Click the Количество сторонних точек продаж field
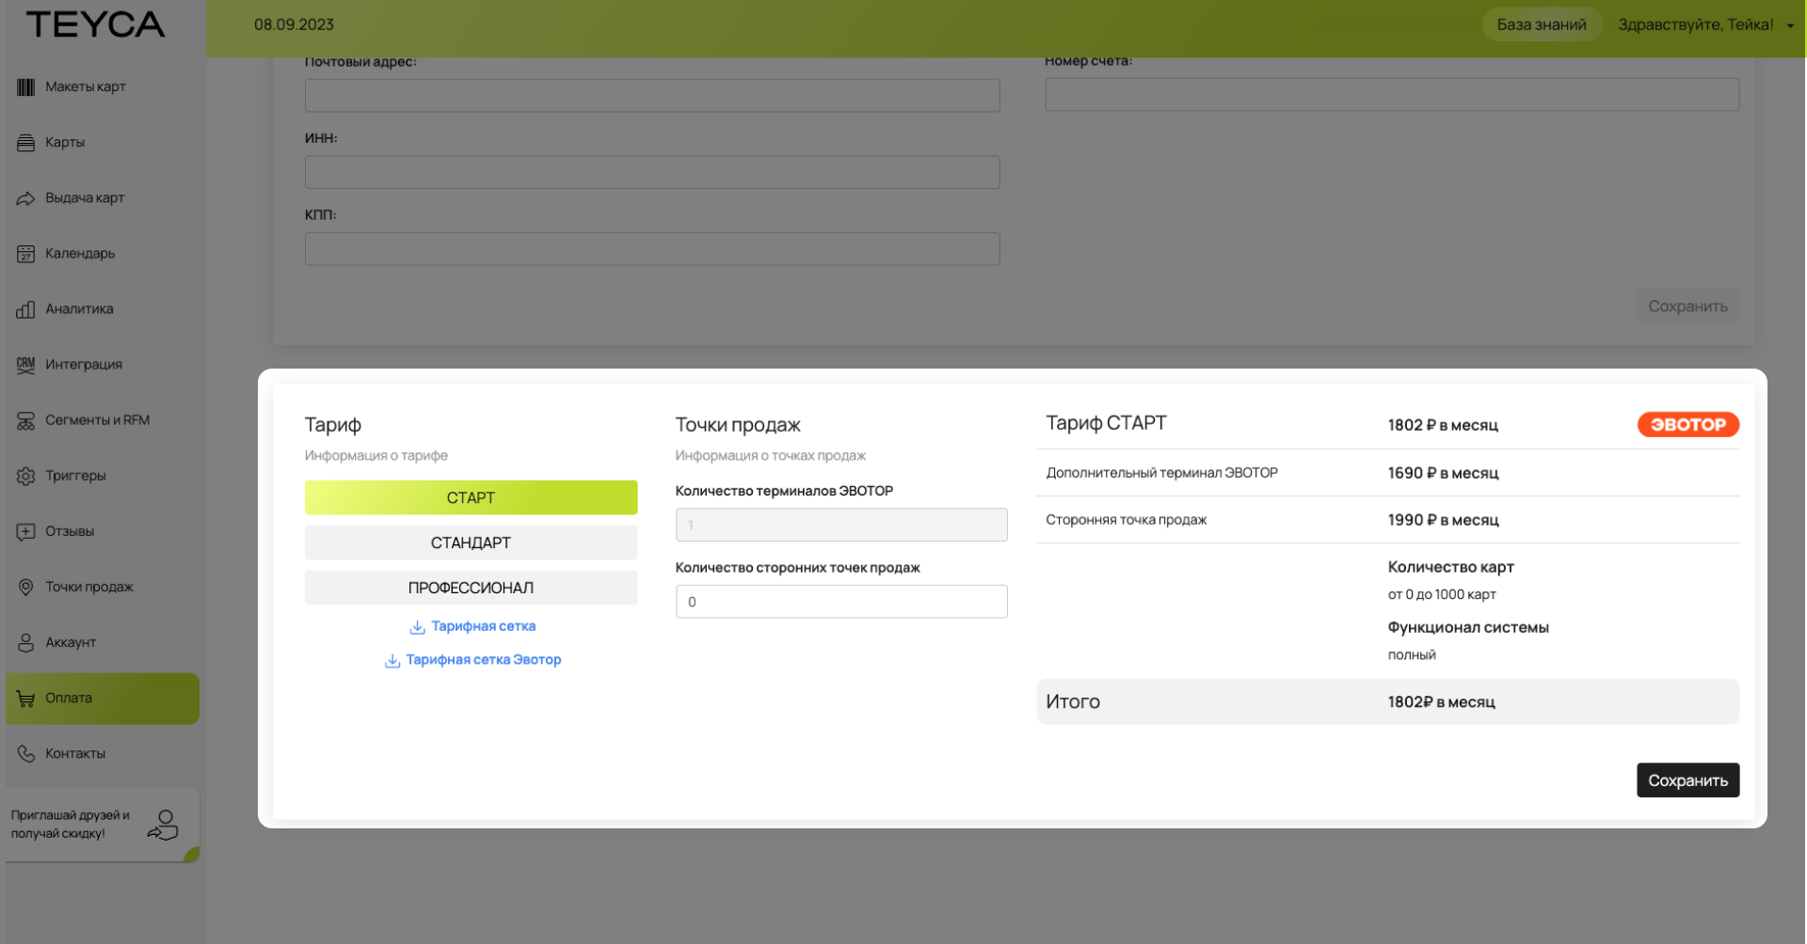 pos(841,602)
